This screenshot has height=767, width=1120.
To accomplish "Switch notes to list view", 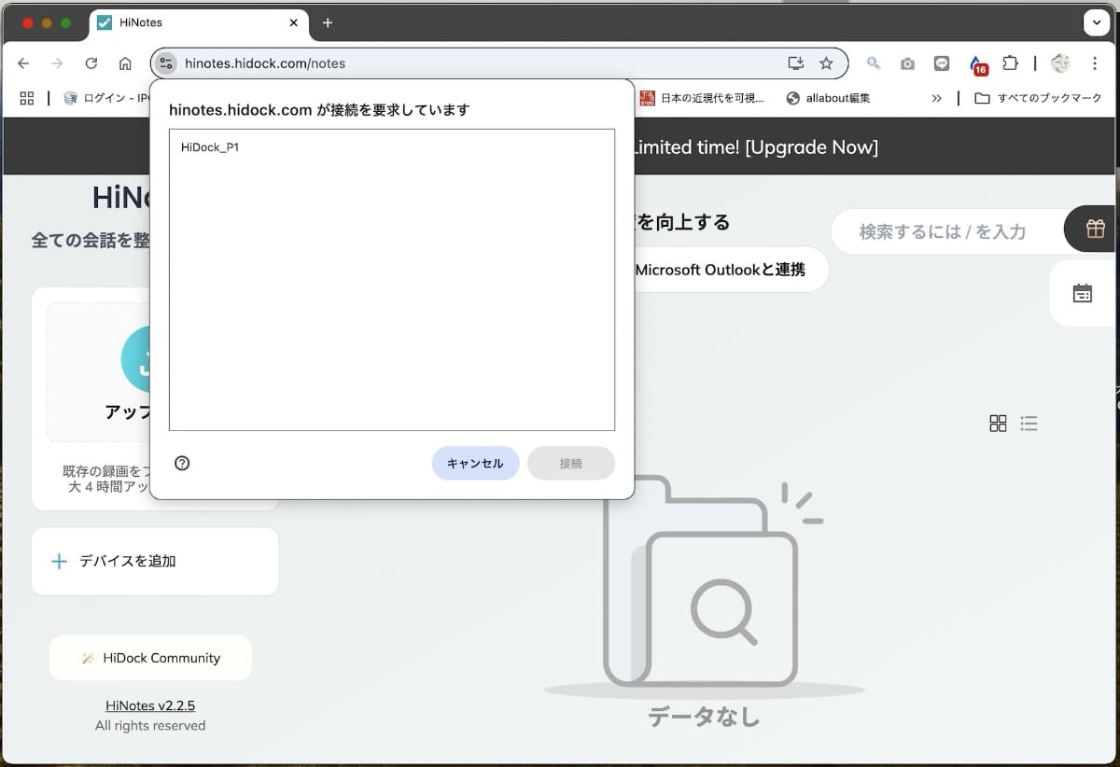I will 1029,423.
